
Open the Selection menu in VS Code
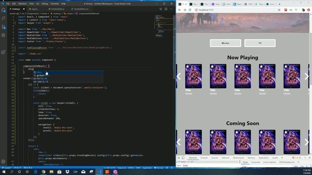(x=22, y=3)
